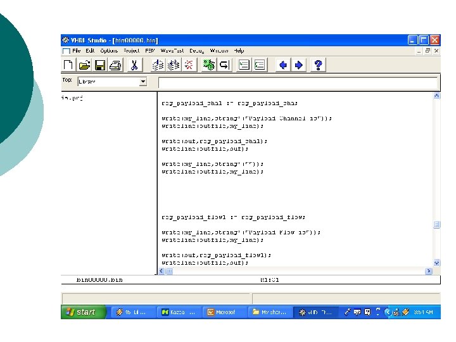Click the system tray clock
This screenshot has width=456, height=342.
point(423,312)
